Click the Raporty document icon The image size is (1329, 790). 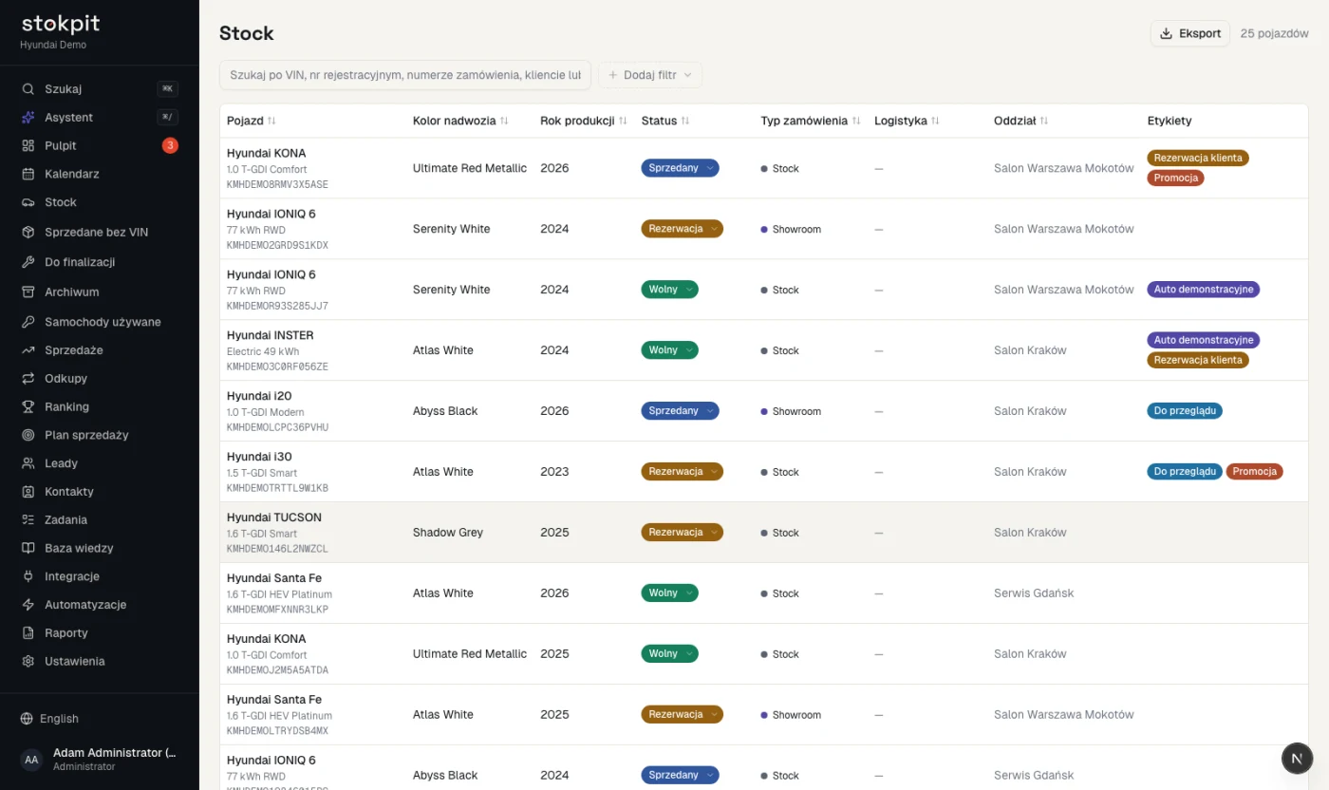[28, 633]
